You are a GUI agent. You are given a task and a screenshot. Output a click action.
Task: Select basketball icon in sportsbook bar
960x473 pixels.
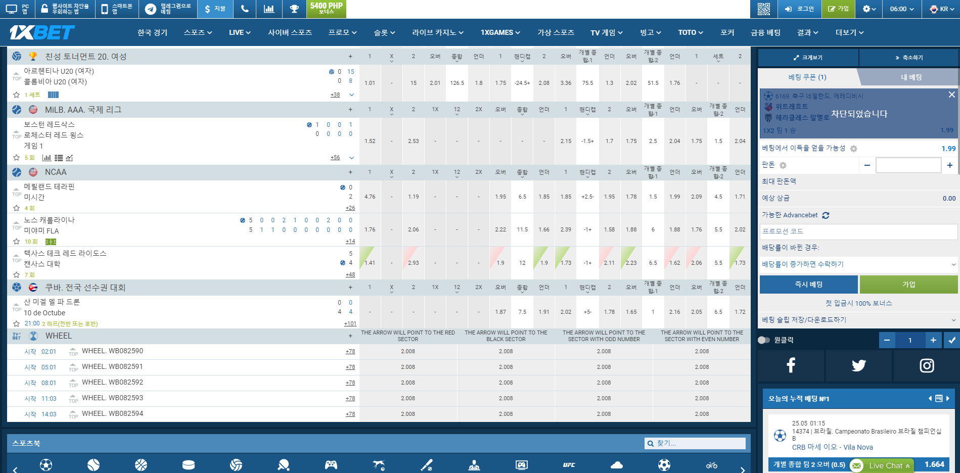tap(141, 465)
